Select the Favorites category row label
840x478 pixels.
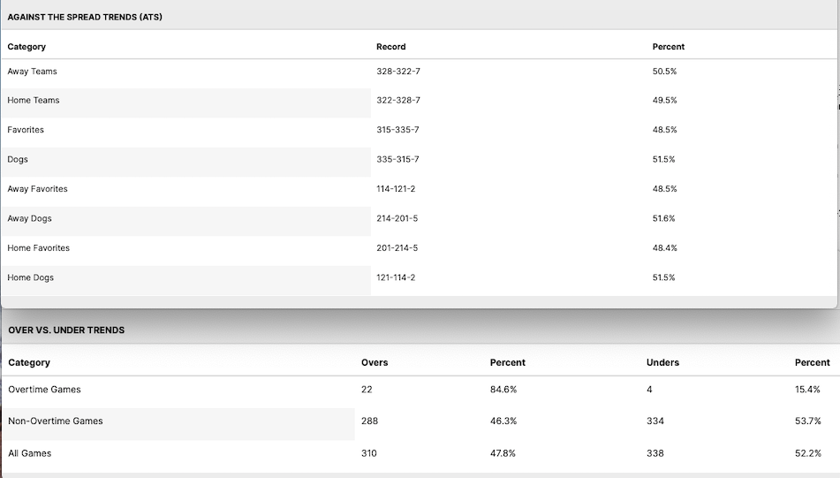tap(26, 130)
